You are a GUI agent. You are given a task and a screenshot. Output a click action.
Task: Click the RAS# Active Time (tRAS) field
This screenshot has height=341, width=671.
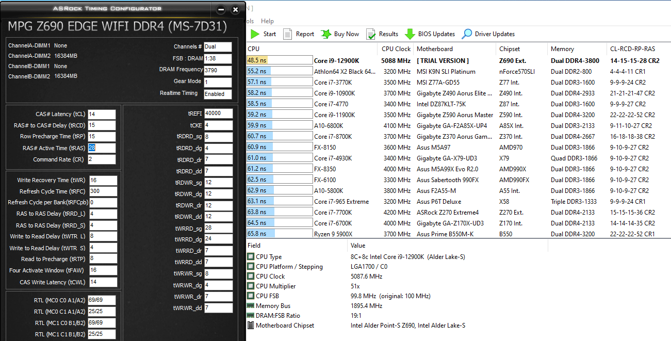[x=102, y=148]
